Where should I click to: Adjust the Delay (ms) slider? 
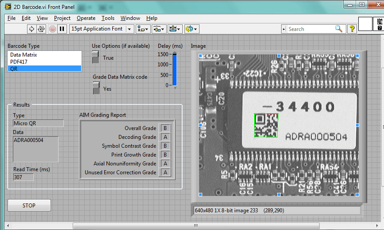[174, 69]
